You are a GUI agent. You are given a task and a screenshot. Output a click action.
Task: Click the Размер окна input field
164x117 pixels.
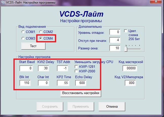[x=115, y=48]
